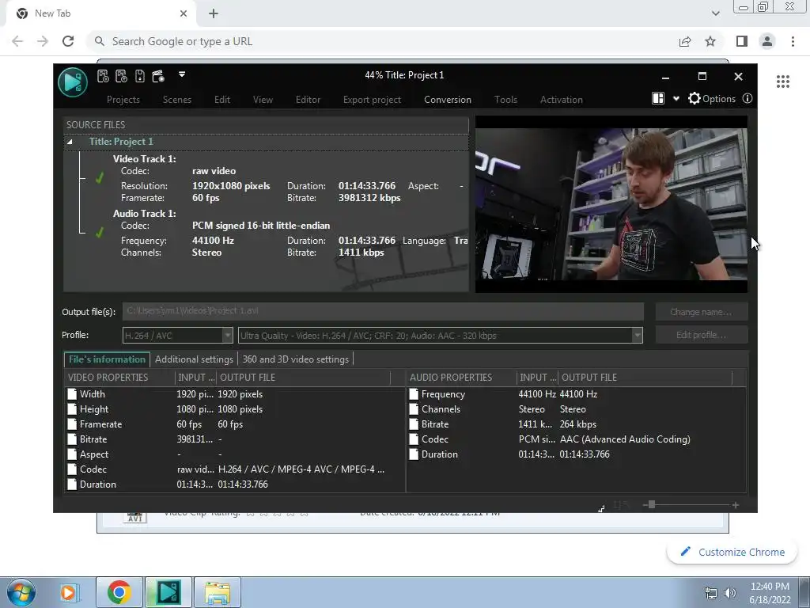Open Options gear settings
The width and height of the screenshot is (810, 608).
coord(712,99)
